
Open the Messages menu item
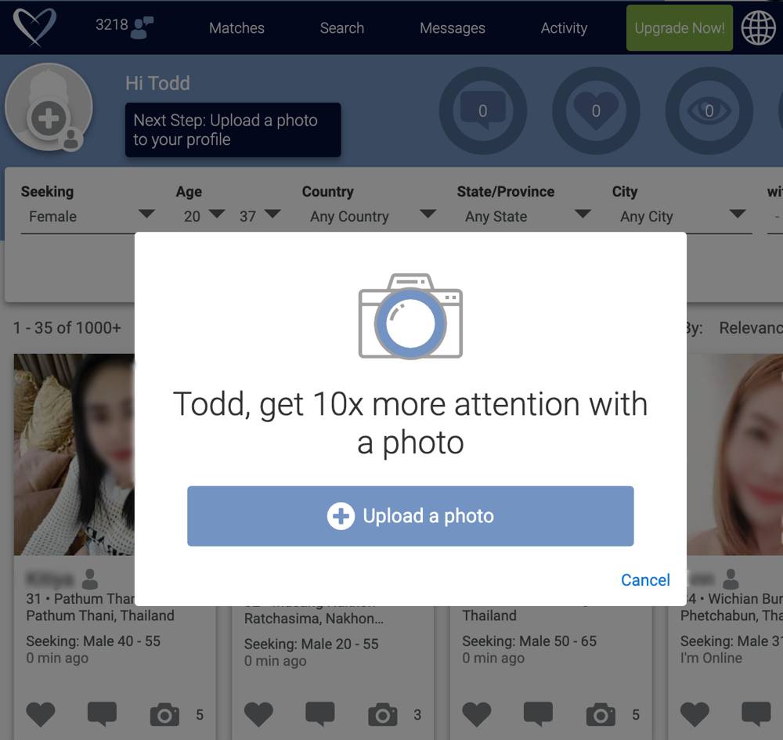(x=453, y=28)
